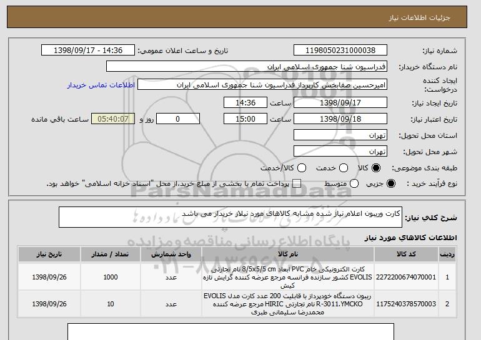Click unit عدد in row 1

(171, 277)
